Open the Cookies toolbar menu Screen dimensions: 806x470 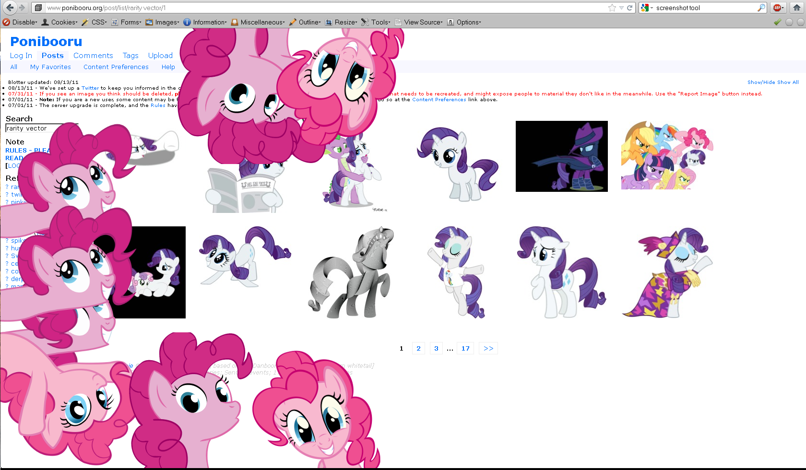click(x=59, y=22)
